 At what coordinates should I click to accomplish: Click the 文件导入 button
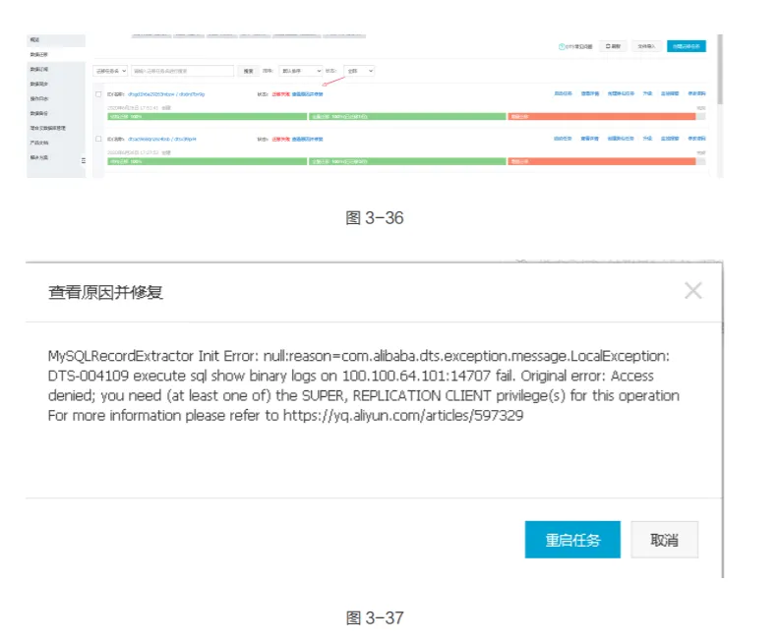click(x=646, y=46)
